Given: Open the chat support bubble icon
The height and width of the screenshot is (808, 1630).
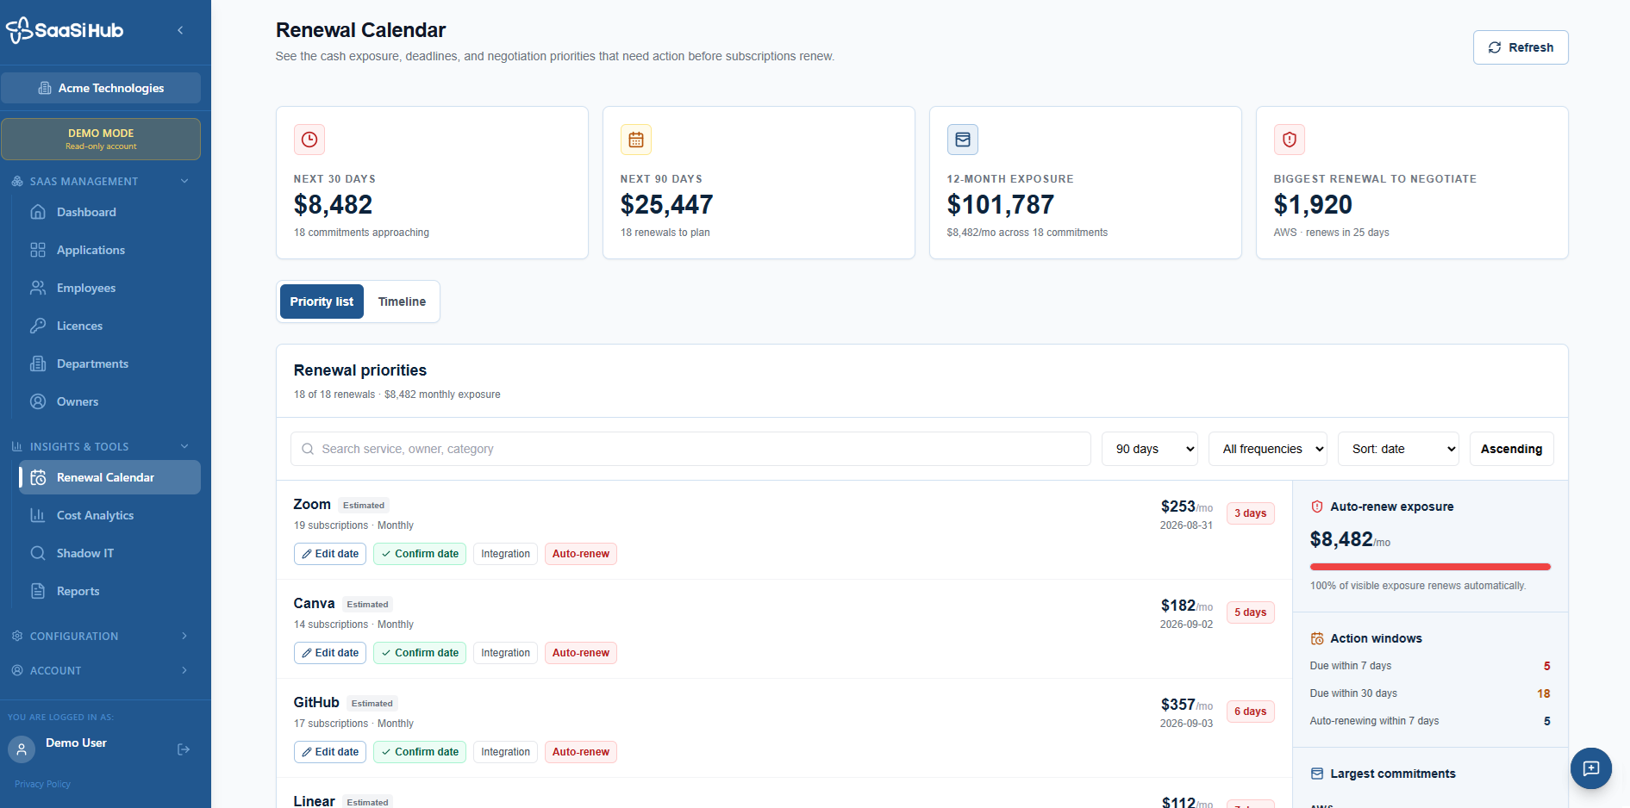Looking at the screenshot, I should (x=1591, y=768).
